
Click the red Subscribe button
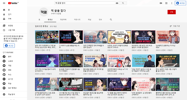(x=171, y=12)
